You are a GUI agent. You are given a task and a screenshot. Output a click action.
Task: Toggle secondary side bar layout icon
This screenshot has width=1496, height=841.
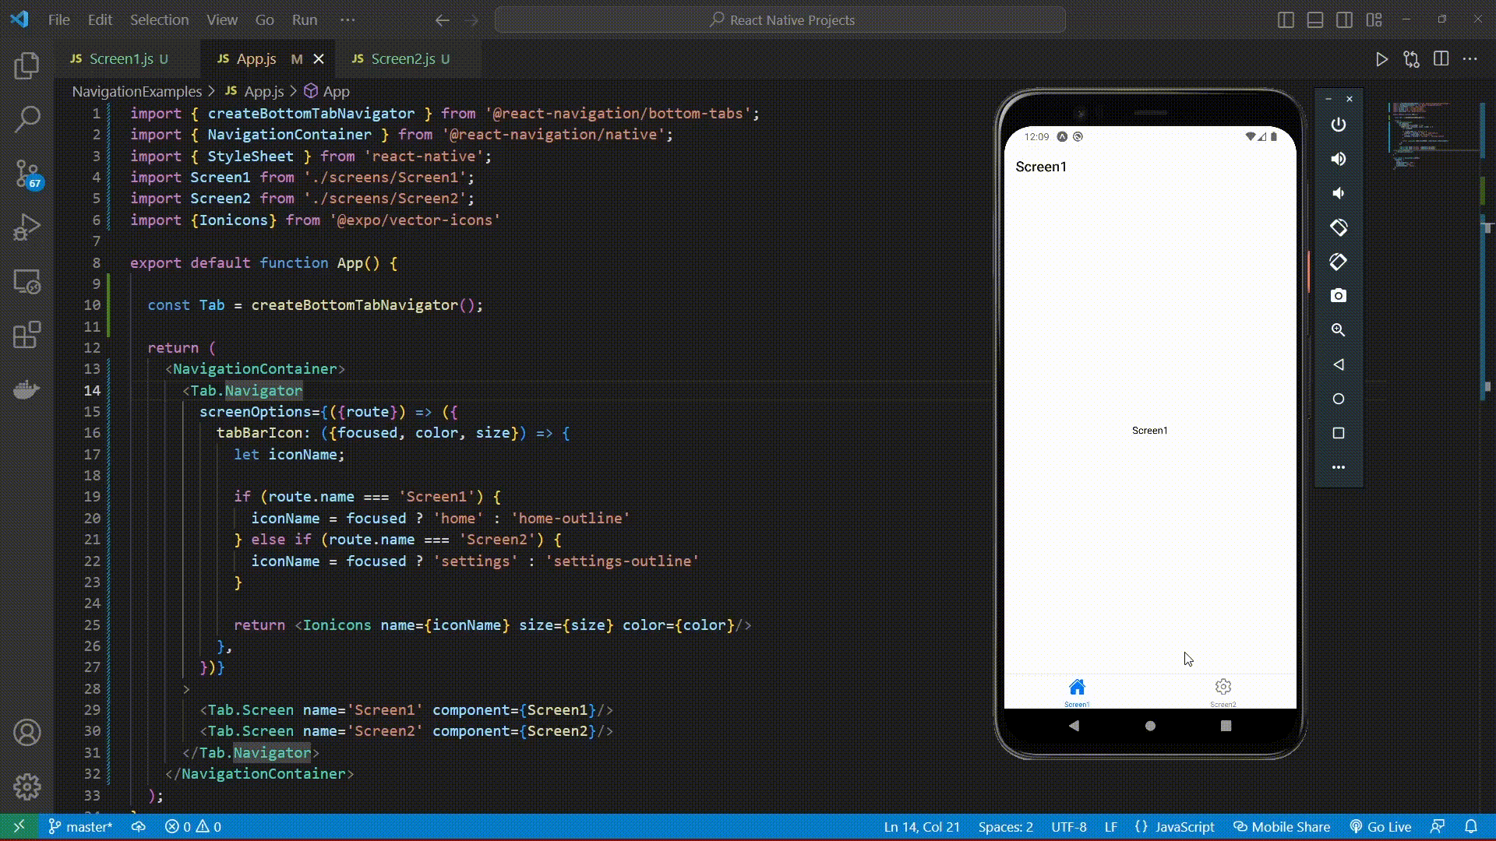click(x=1344, y=20)
